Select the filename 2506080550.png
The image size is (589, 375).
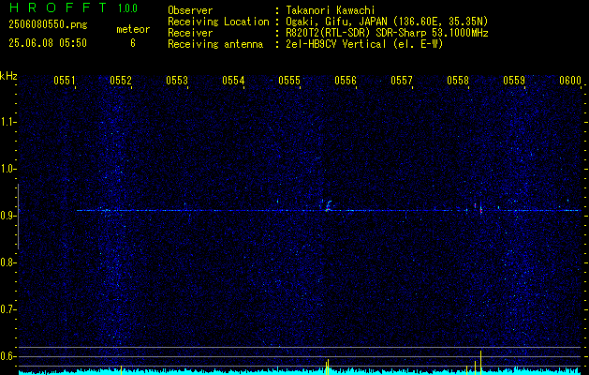click(48, 25)
